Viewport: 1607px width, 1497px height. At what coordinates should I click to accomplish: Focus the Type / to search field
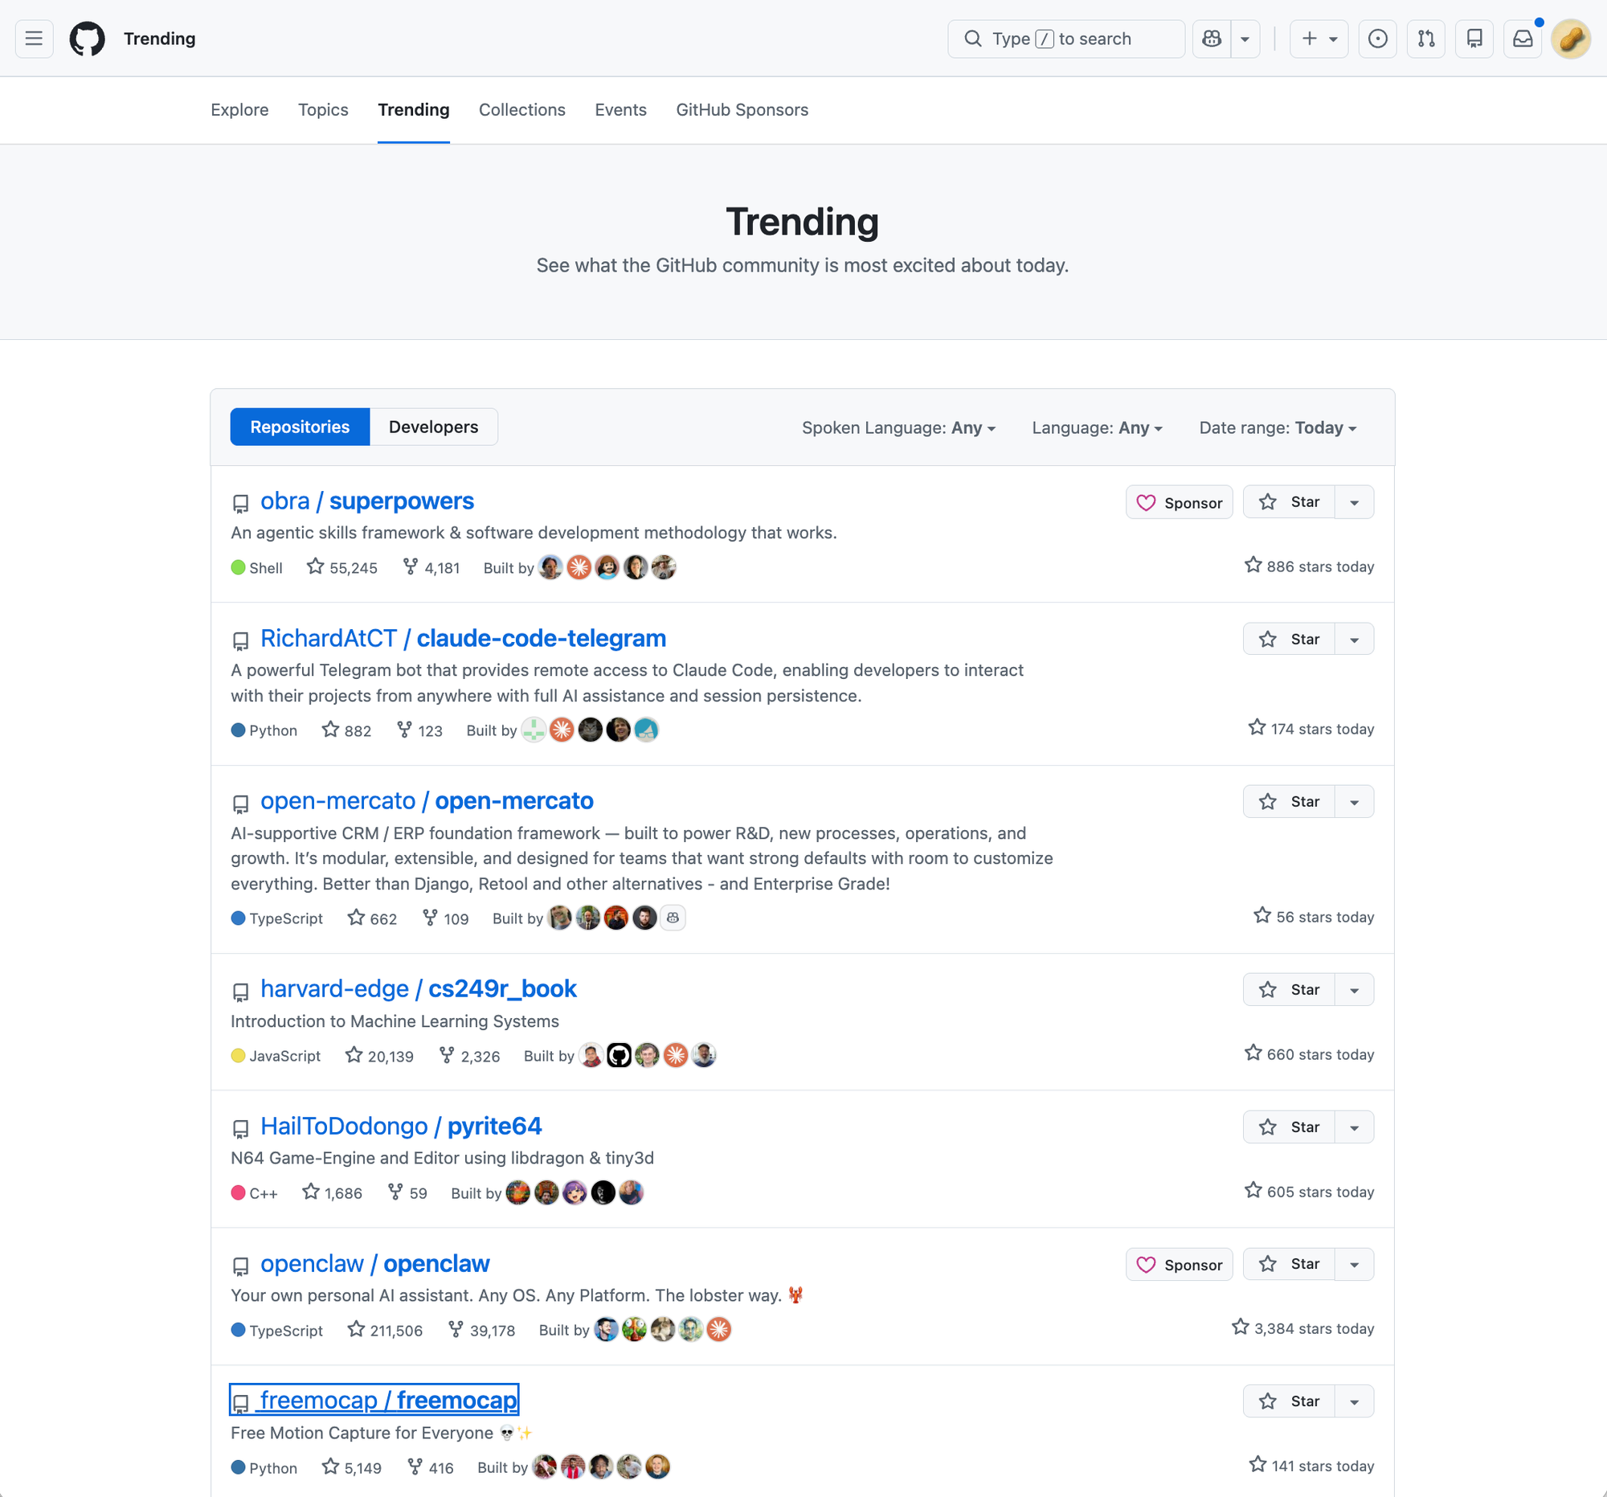click(x=1065, y=39)
